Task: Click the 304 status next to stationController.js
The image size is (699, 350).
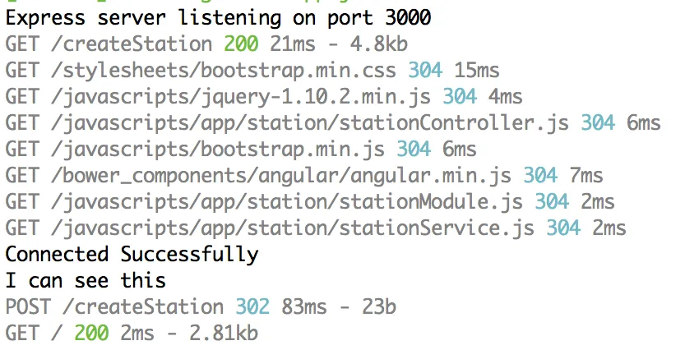Action: click(x=598, y=122)
